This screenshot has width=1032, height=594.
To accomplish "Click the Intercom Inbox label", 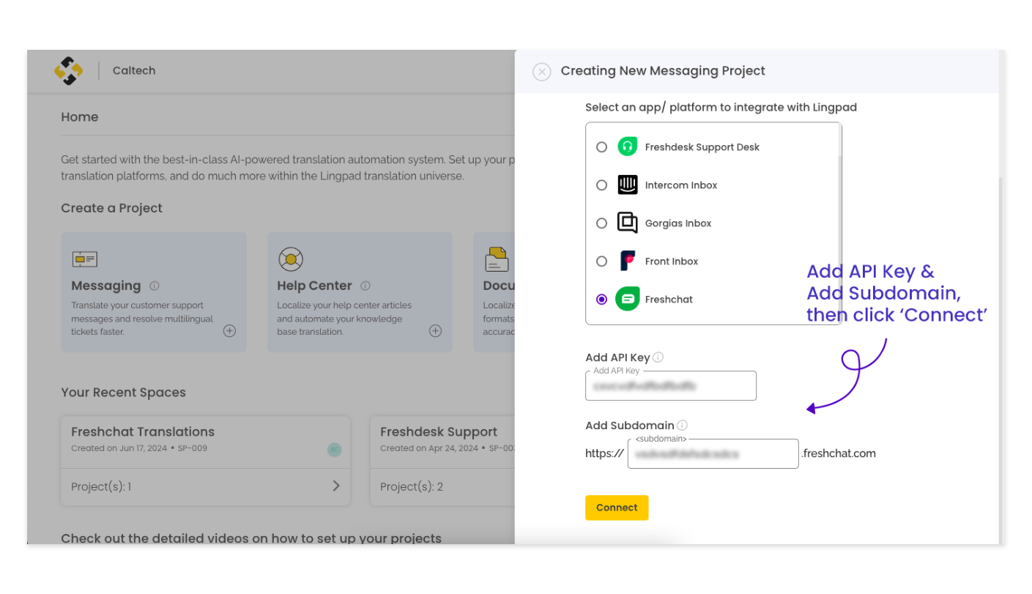I will click(x=681, y=185).
